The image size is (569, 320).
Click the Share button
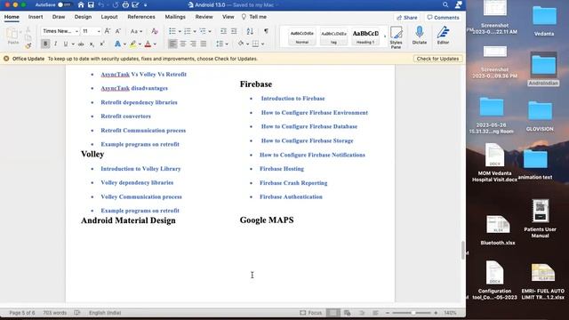click(x=407, y=18)
